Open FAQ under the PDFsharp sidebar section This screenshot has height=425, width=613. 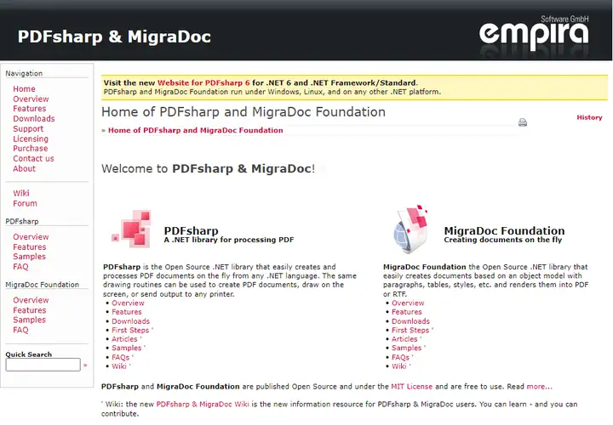tap(20, 267)
